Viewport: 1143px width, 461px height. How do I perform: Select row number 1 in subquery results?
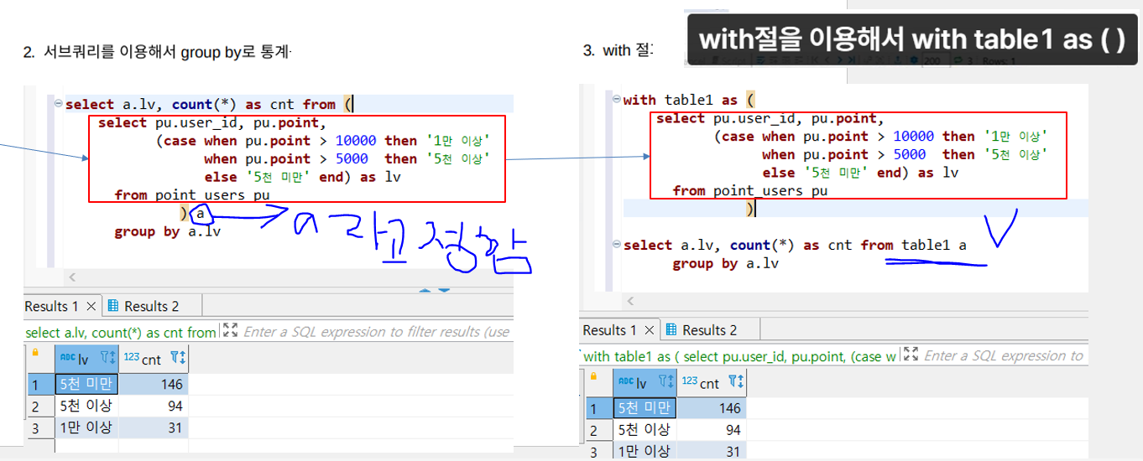39,385
